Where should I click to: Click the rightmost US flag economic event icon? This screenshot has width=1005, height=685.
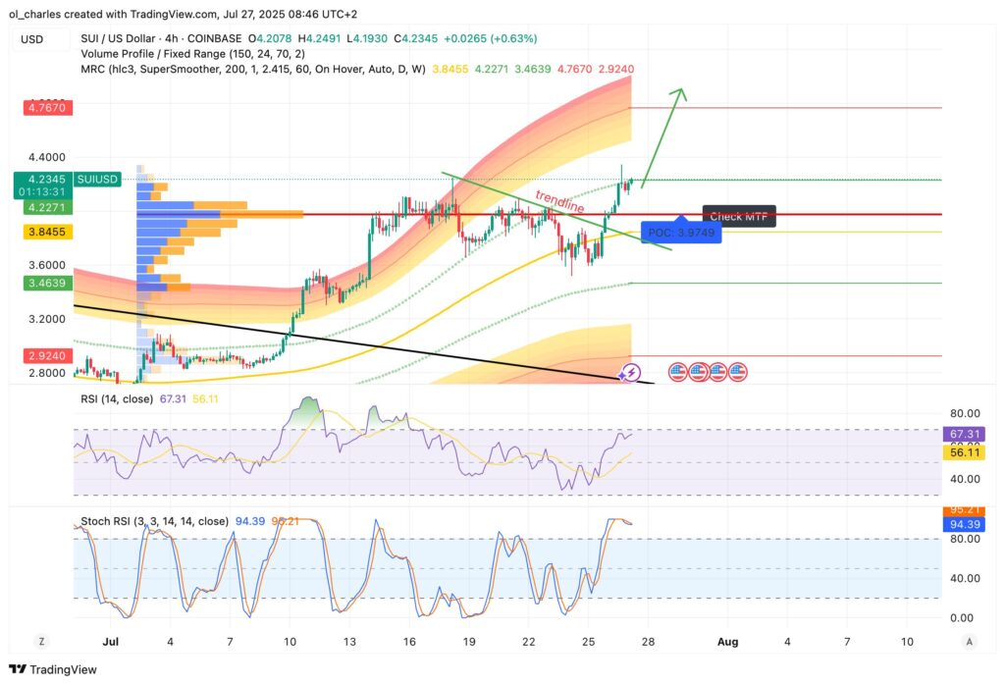[x=737, y=372]
